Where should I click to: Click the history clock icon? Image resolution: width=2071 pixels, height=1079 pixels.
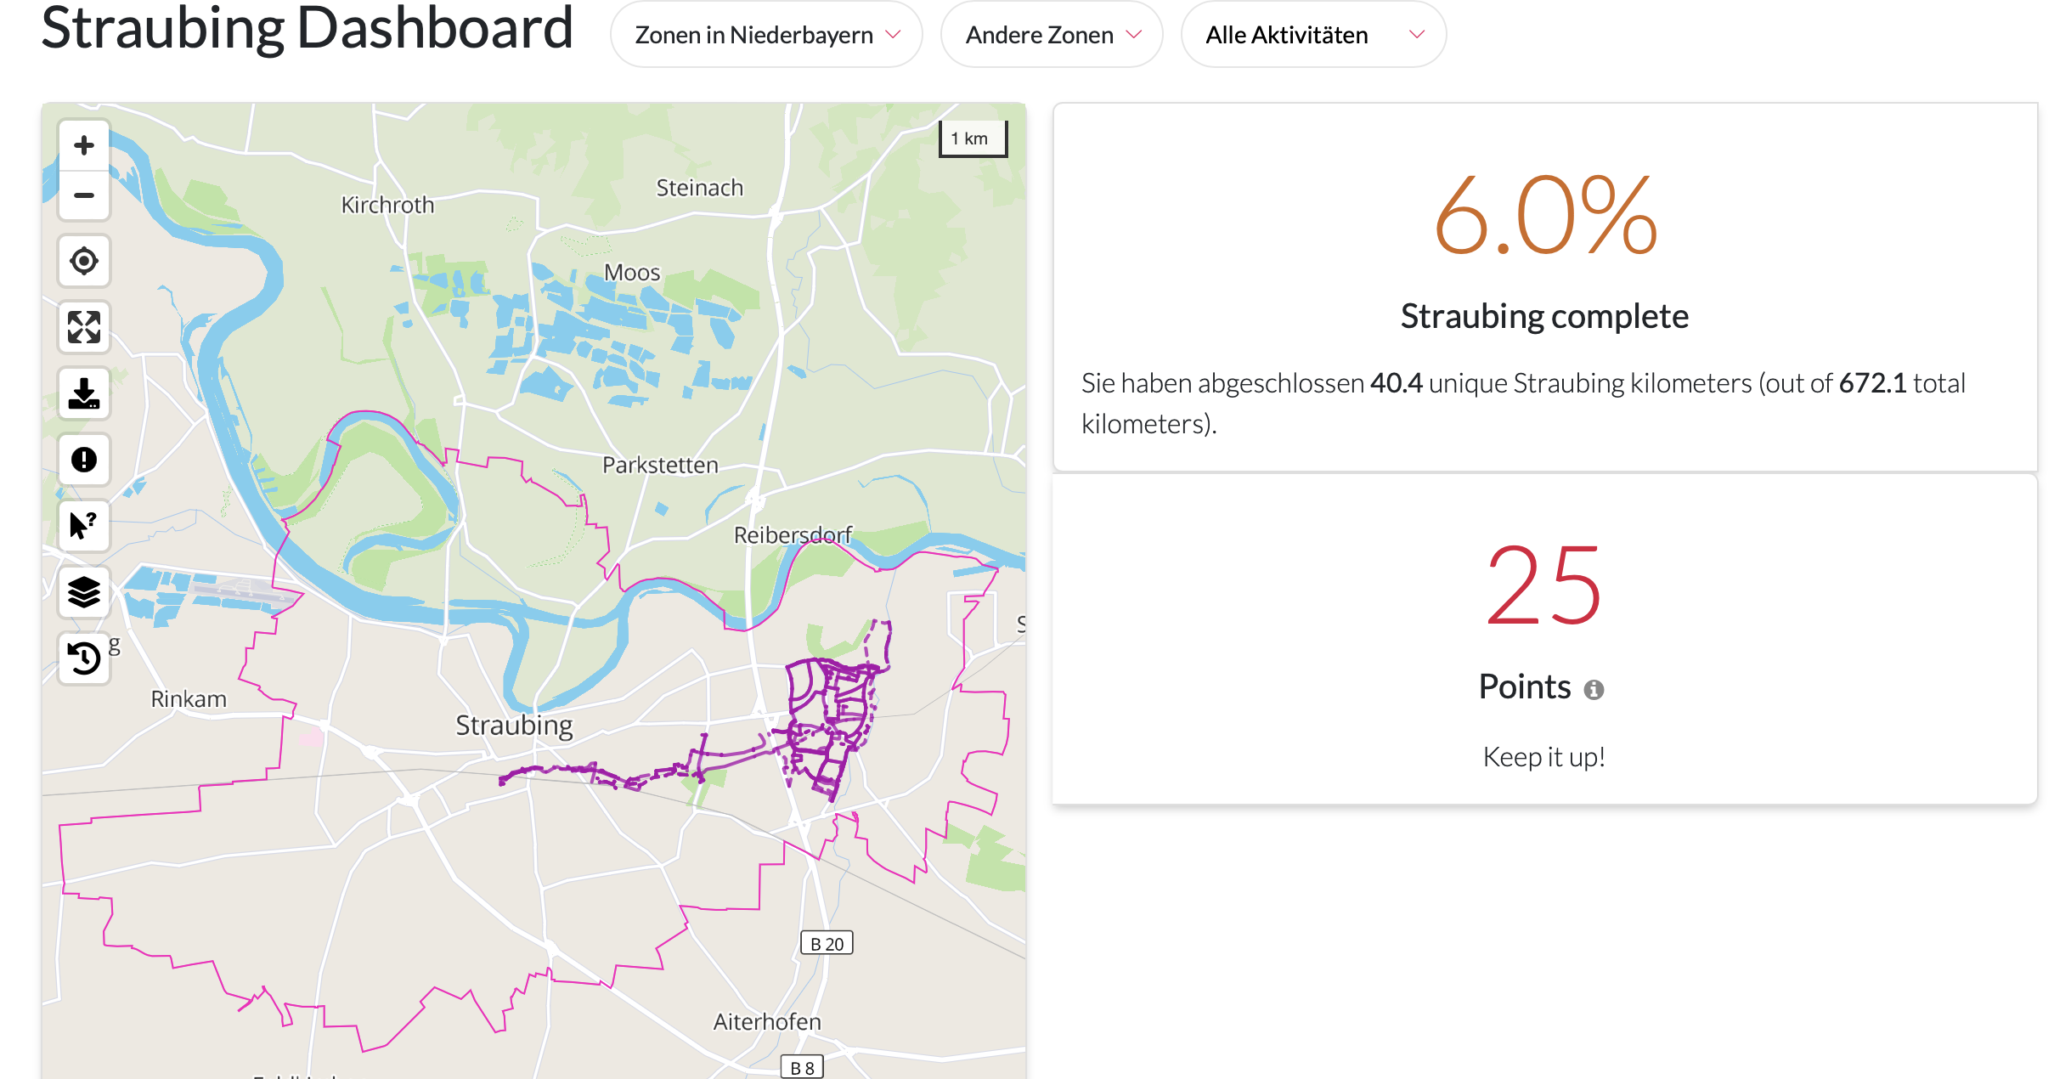tap(84, 658)
